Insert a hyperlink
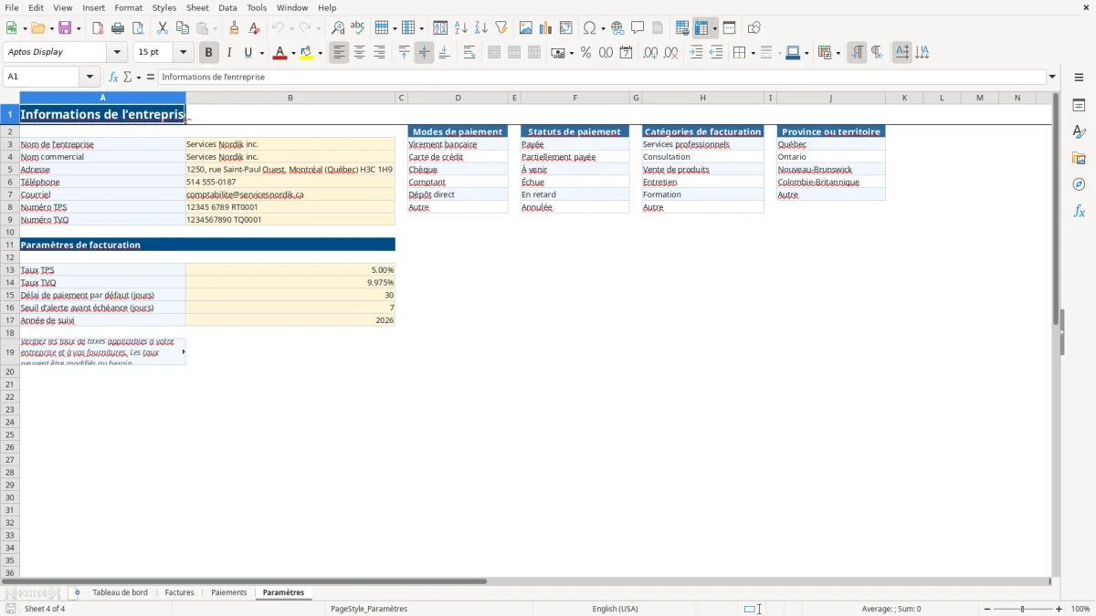The image size is (1096, 616). [x=617, y=28]
